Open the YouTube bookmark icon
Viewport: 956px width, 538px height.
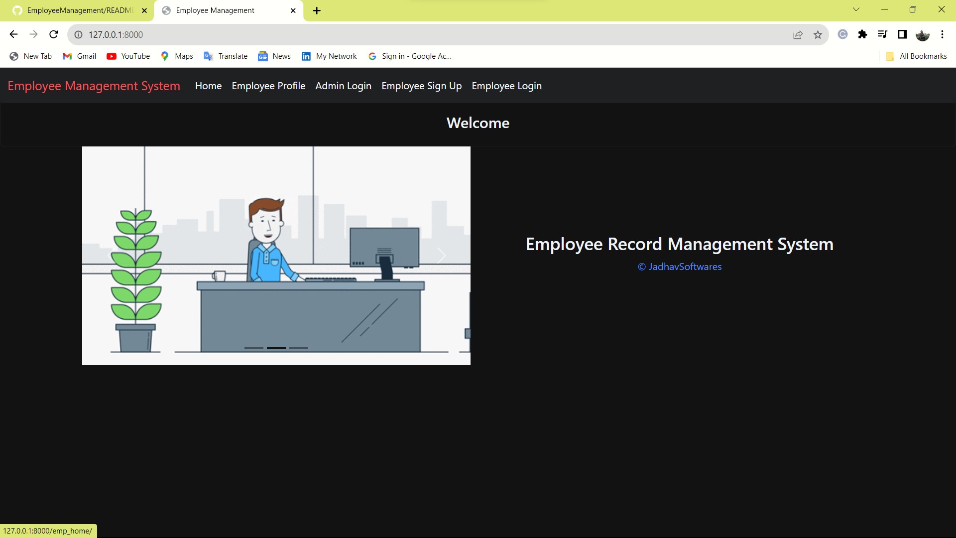click(112, 56)
